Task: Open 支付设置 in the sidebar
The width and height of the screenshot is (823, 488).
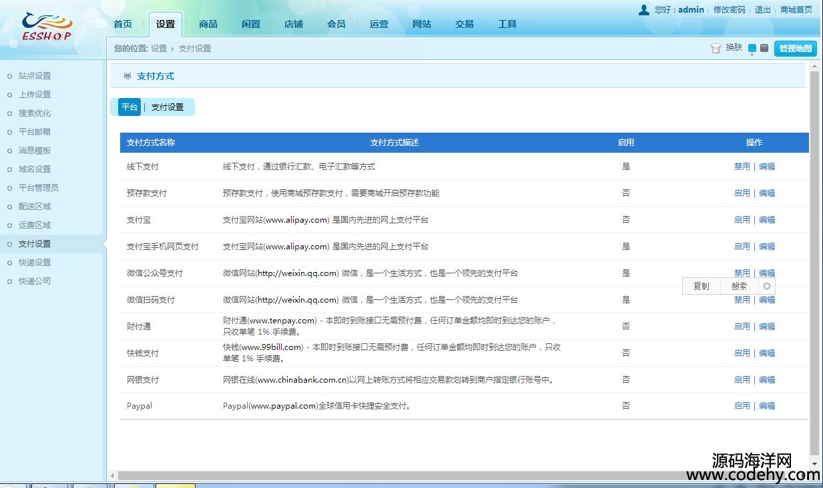Action: click(x=35, y=244)
